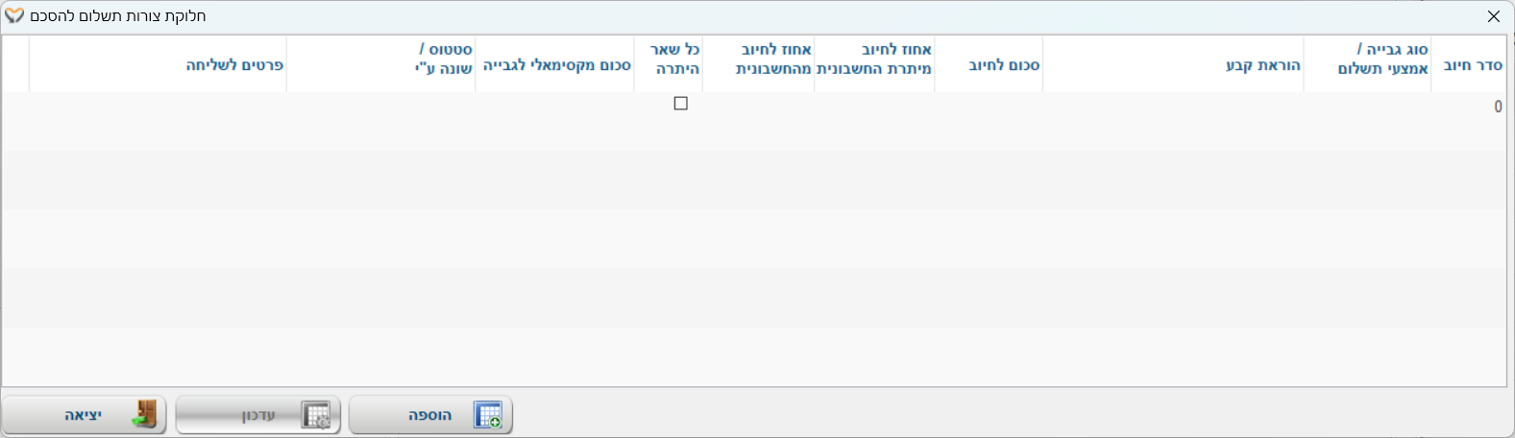Click the calendar-gear icon on עדכון button
Viewport: 1515px width, 438px height.
[x=316, y=415]
